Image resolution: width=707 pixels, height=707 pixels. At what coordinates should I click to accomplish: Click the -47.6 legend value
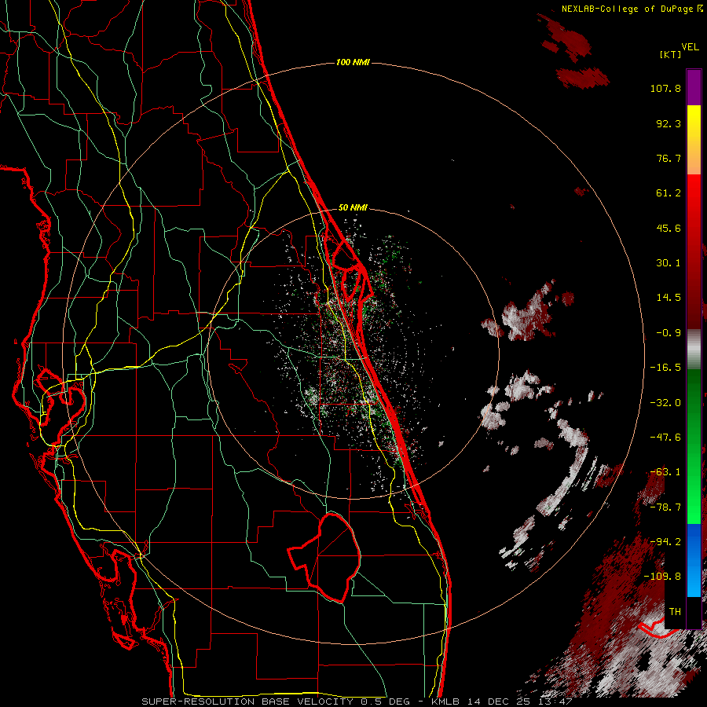tap(665, 438)
